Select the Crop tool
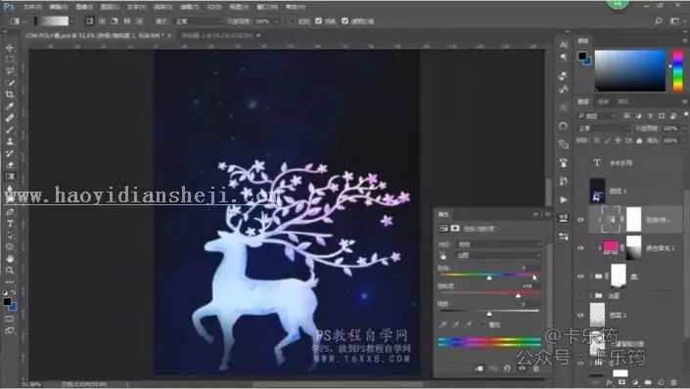Screen dimensions: 690x389 point(10,94)
